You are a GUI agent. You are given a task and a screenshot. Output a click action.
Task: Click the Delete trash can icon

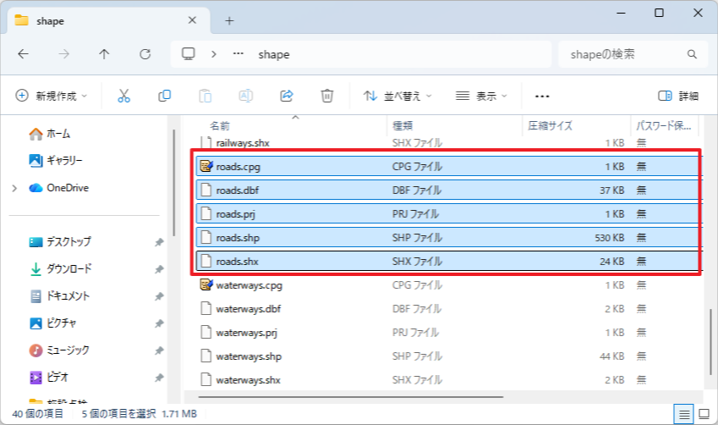point(327,96)
